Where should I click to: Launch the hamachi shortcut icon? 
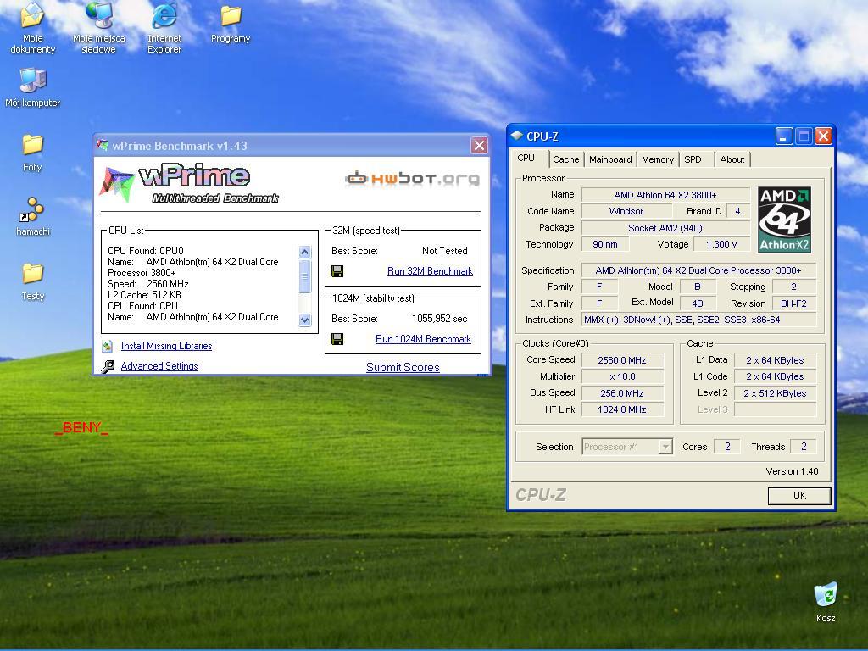click(33, 217)
